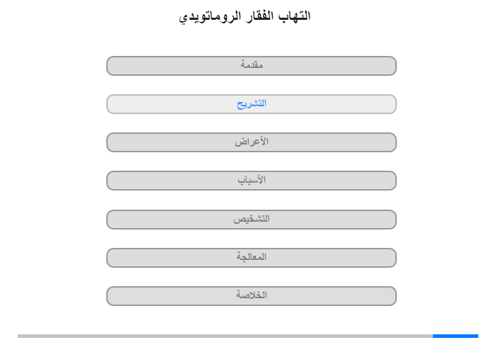
Task: Pick the الأسباب button in the list
Action: pos(252,181)
